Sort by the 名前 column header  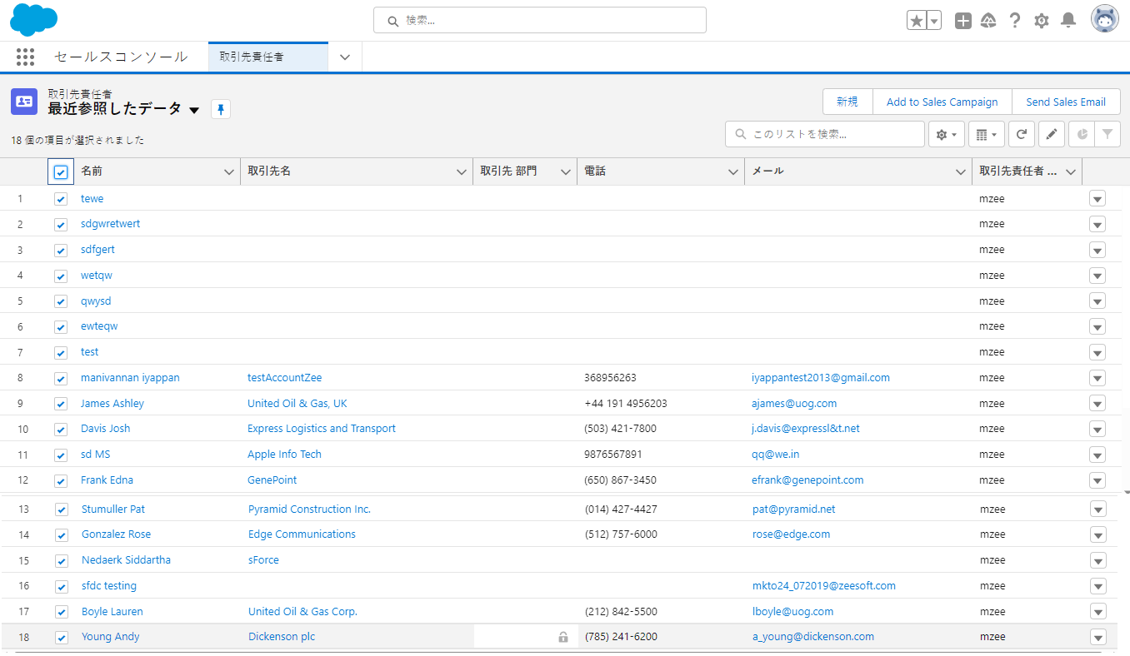92,171
